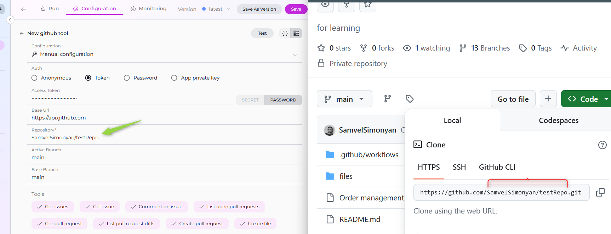Toggle the Get pull request tool
The image size is (611, 234).
[x=59, y=224]
